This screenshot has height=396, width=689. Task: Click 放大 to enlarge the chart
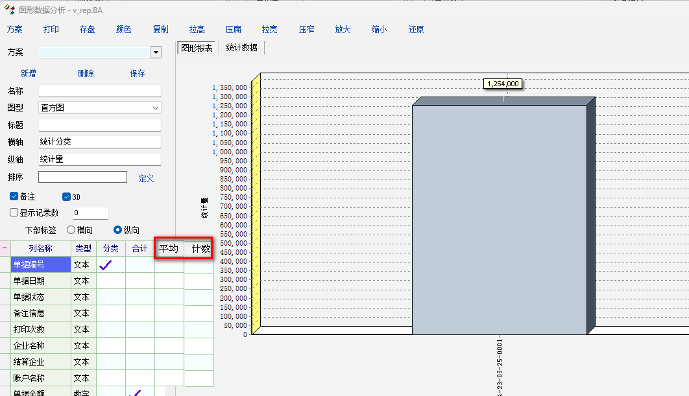pyautogui.click(x=343, y=29)
